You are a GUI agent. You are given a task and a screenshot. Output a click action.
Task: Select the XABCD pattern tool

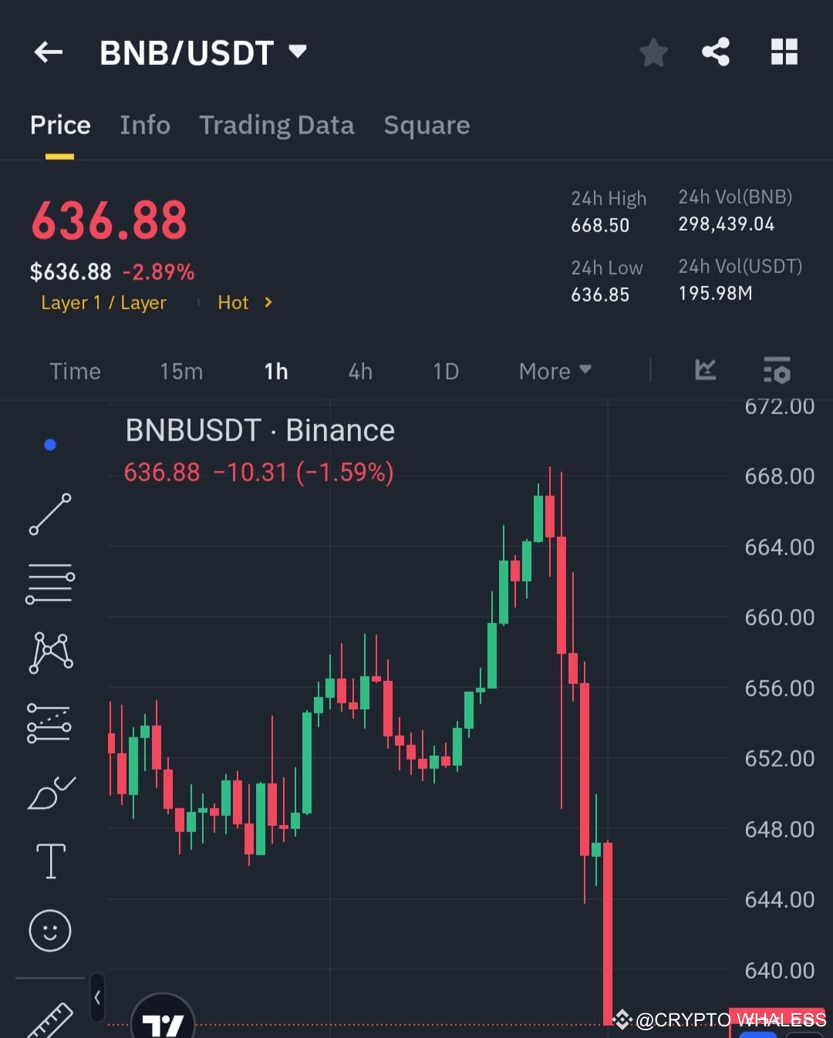pyautogui.click(x=50, y=652)
